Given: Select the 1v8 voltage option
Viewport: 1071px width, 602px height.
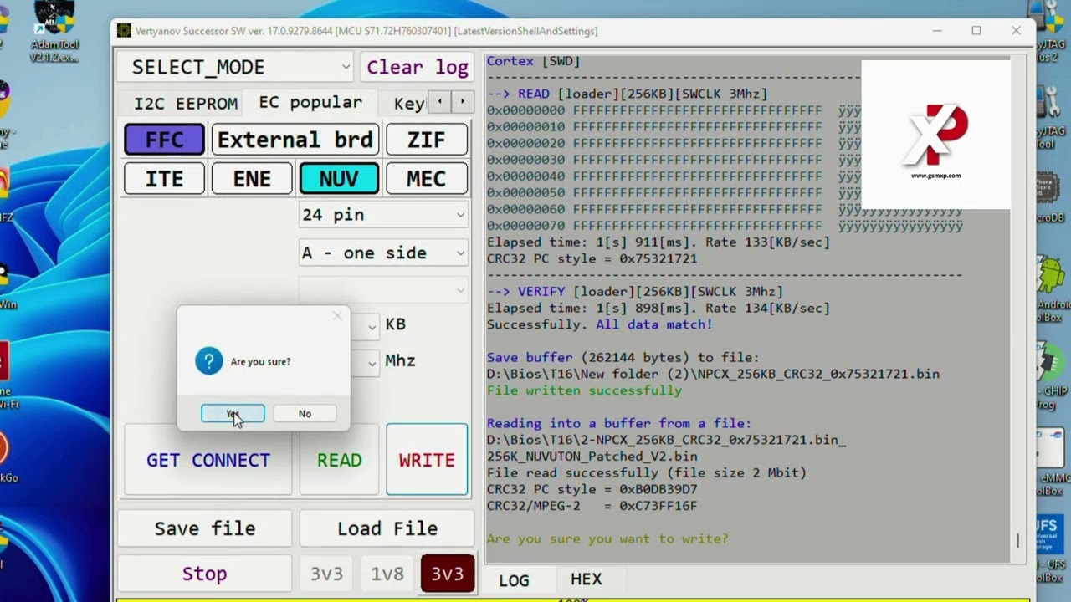Looking at the screenshot, I should pos(387,574).
